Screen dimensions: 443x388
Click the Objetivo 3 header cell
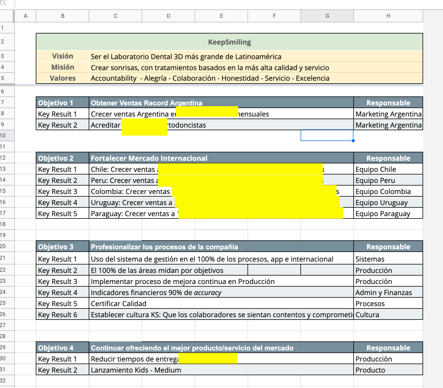62,246
